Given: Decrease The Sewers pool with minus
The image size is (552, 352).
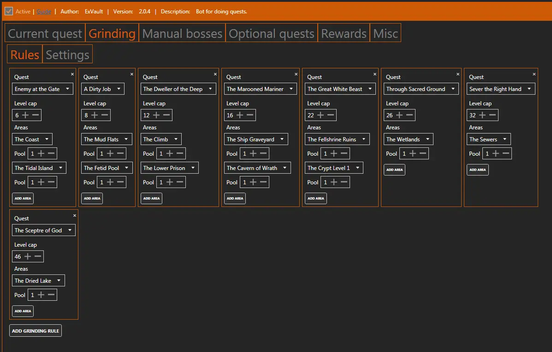Looking at the screenshot, I should tap(506, 153).
